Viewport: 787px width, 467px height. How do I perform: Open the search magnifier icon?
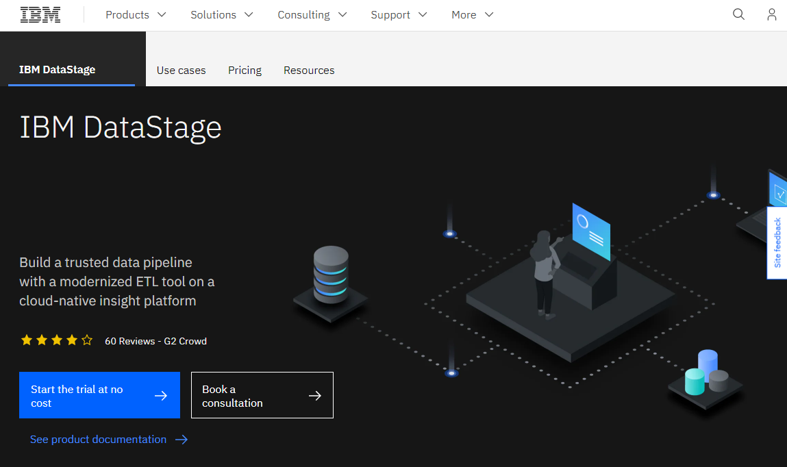click(738, 14)
